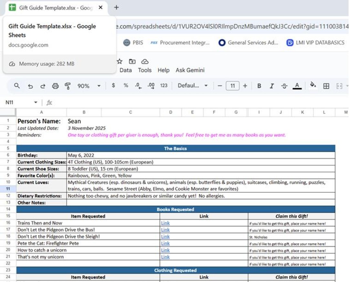Decrease decimal places
Viewport: 349px width, 282px height.
coord(138,86)
